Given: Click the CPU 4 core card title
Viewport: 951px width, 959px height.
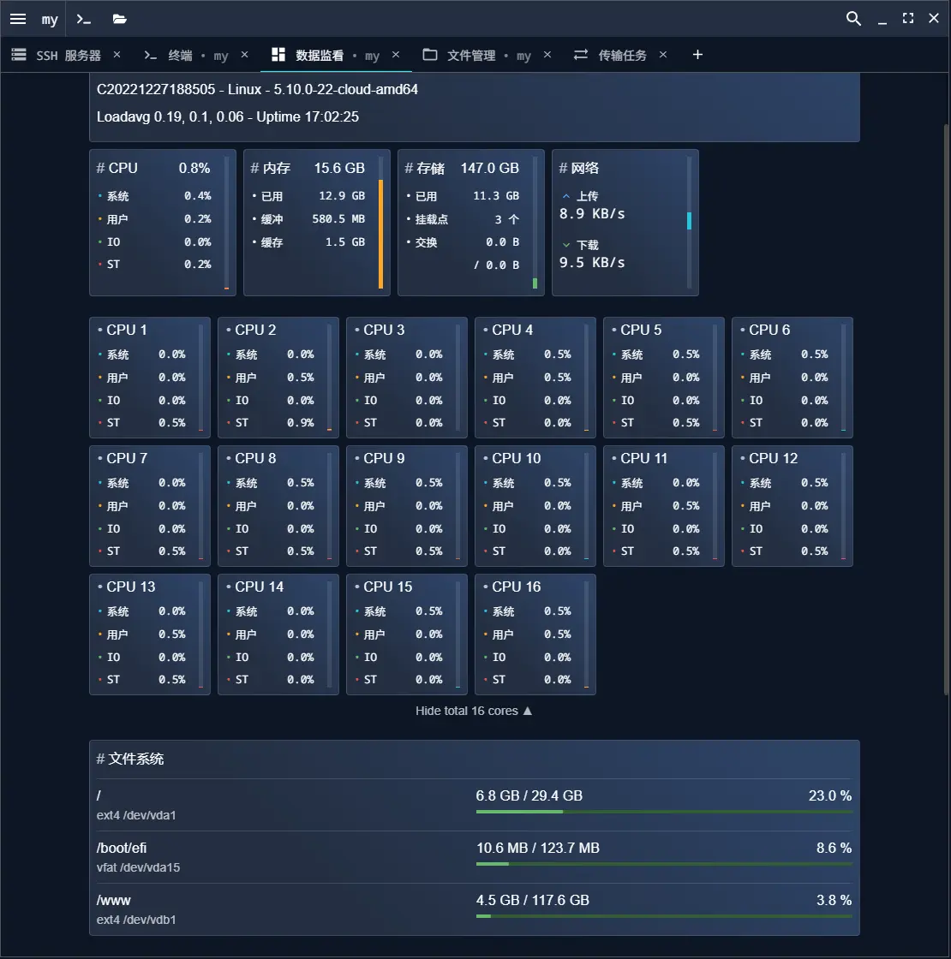Looking at the screenshot, I should [x=512, y=330].
